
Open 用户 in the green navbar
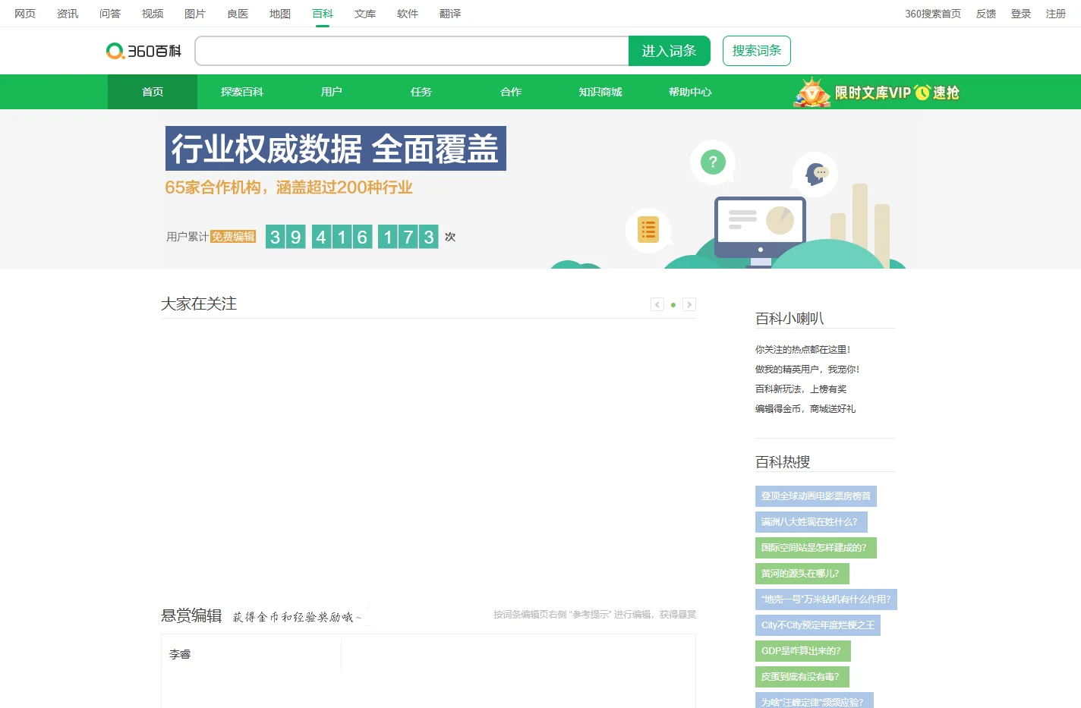pos(332,92)
